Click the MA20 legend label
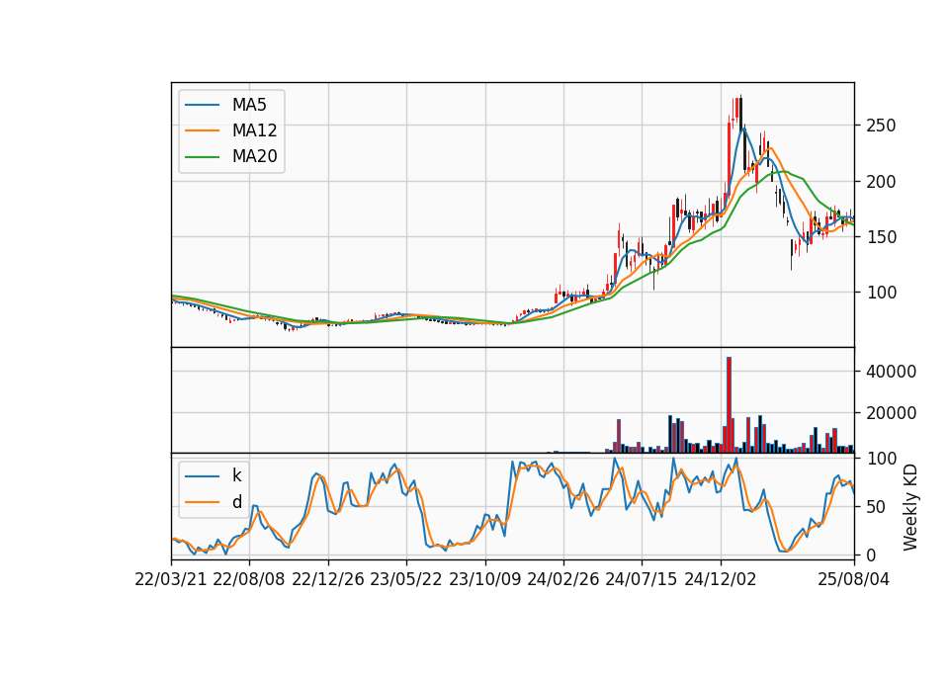949x682 pixels. point(254,156)
